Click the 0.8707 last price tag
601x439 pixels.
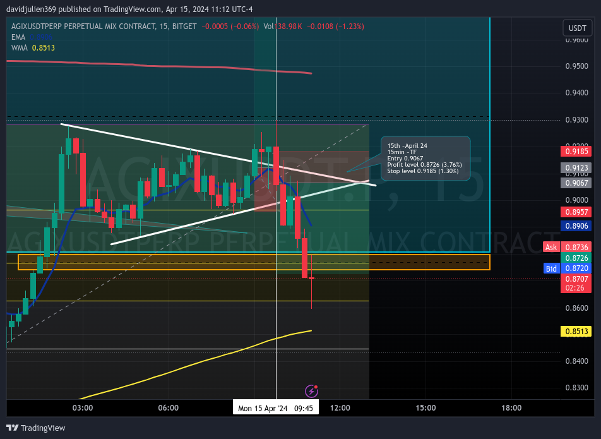[576, 279]
